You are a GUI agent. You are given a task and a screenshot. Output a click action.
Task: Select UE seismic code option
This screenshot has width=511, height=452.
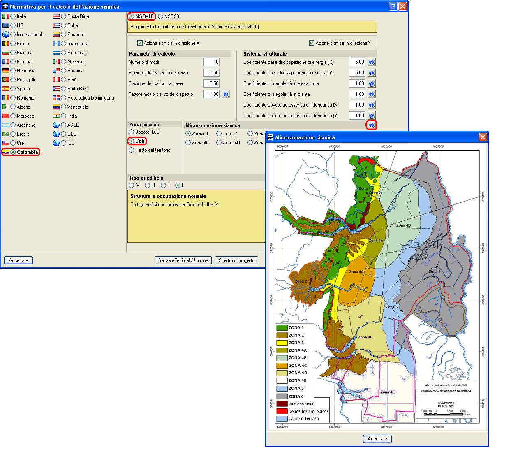pyautogui.click(x=13, y=25)
